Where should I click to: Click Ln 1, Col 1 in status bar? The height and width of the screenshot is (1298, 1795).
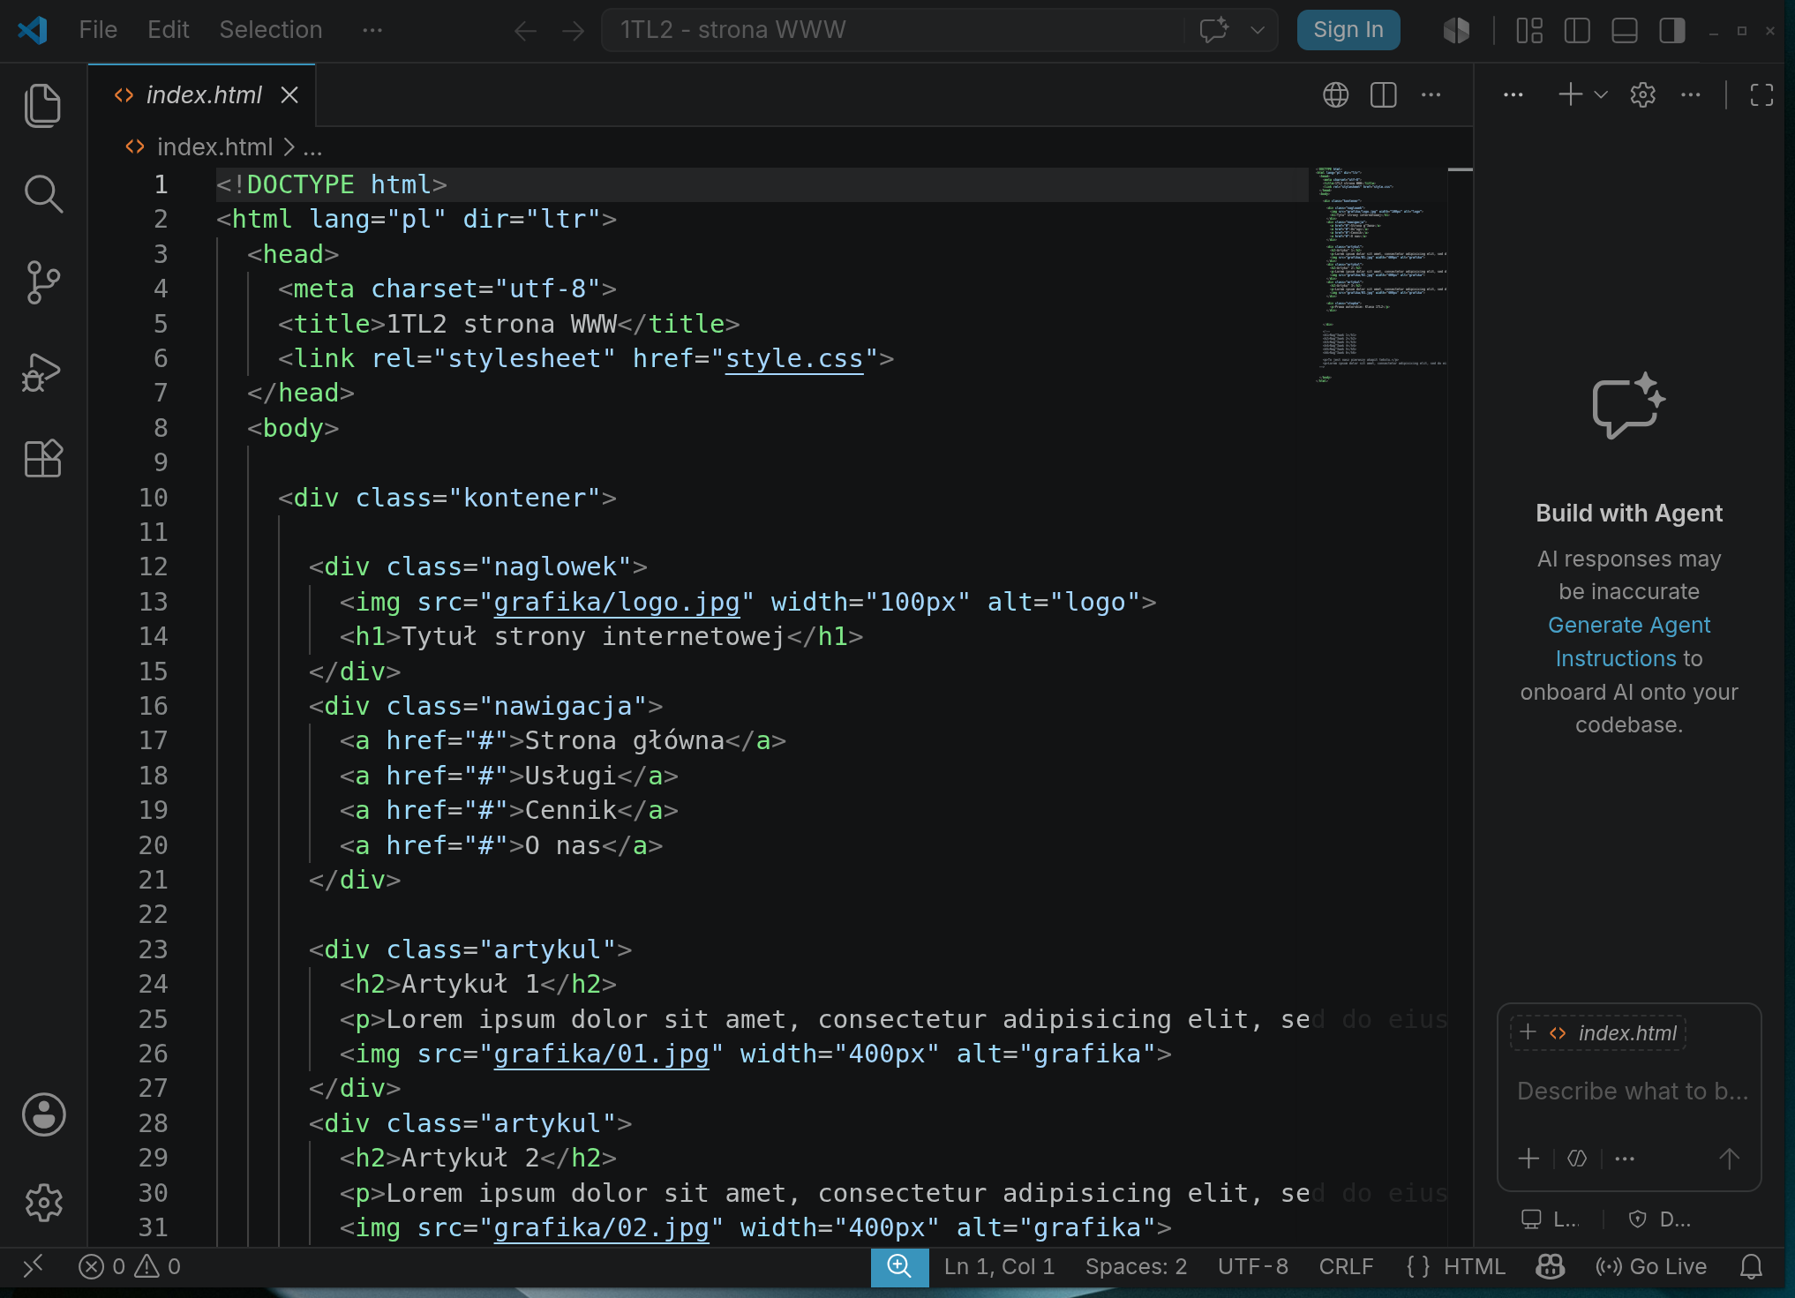click(x=999, y=1266)
